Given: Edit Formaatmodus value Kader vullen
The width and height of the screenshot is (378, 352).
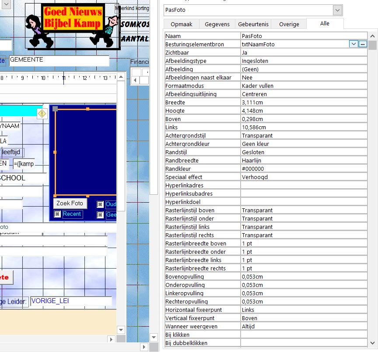Looking at the screenshot, I should tap(304, 86).
